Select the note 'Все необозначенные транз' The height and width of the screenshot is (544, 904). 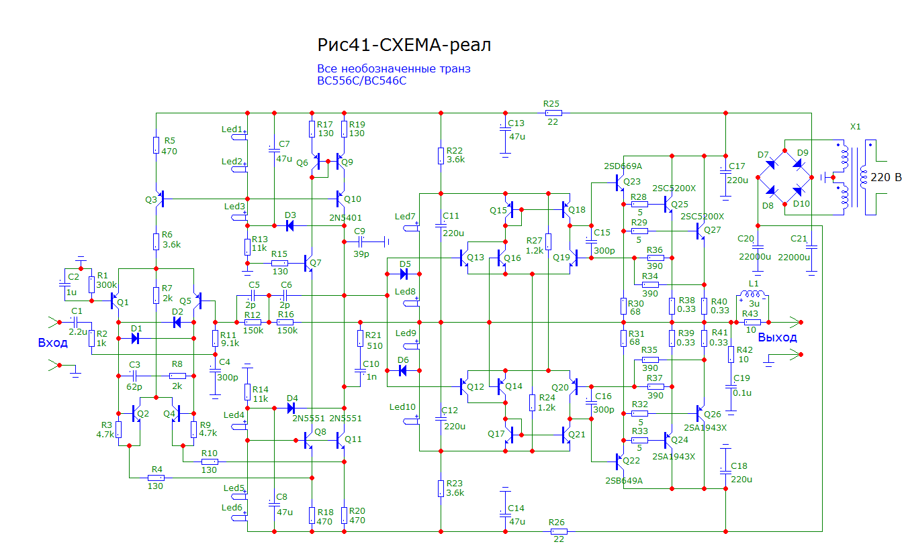click(394, 68)
